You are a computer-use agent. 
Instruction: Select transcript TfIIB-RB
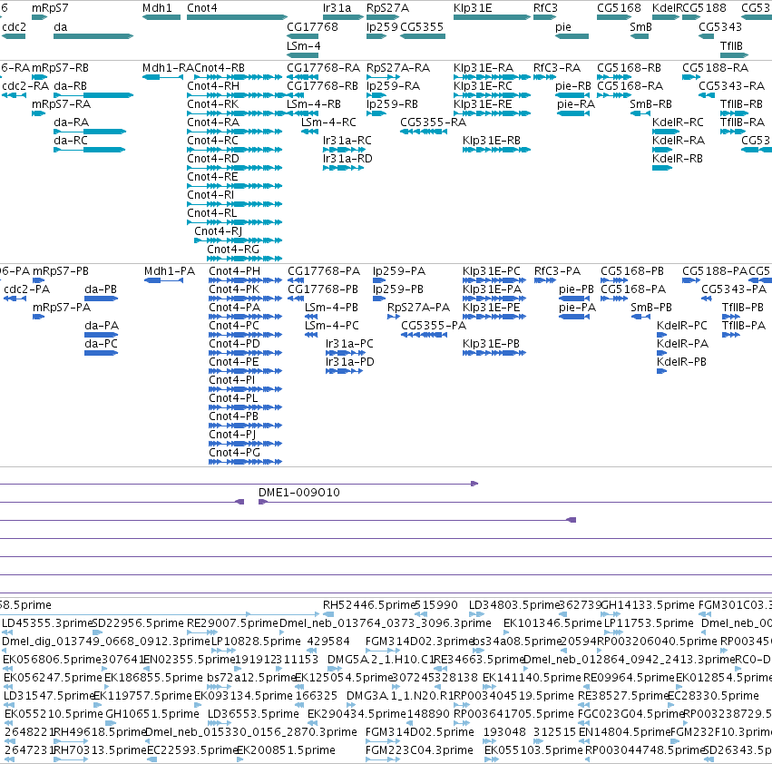click(741, 104)
